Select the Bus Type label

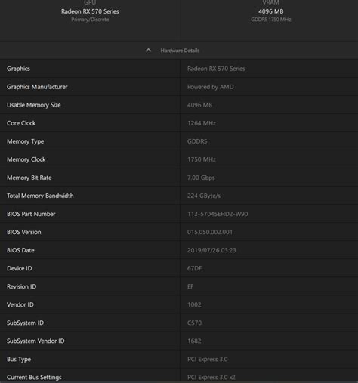(19, 359)
